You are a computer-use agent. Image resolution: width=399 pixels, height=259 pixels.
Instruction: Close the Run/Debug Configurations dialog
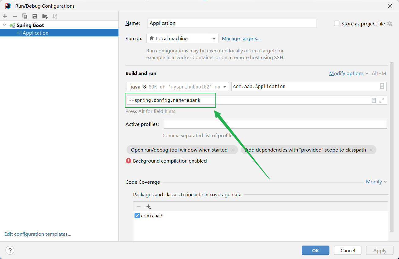pyautogui.click(x=390, y=6)
